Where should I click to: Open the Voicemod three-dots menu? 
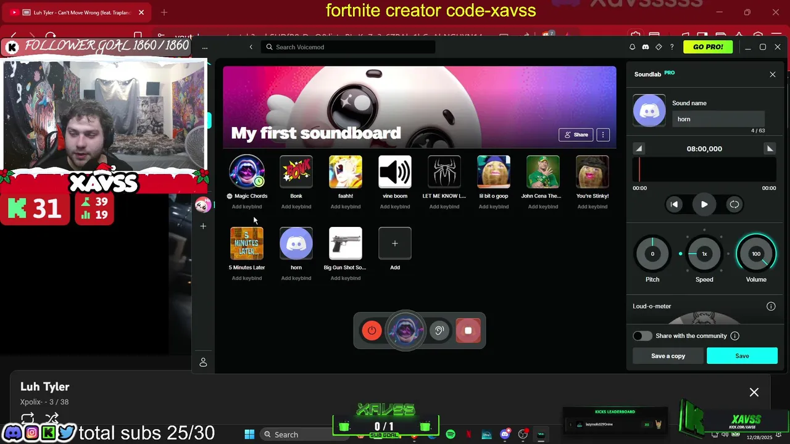[x=205, y=47]
